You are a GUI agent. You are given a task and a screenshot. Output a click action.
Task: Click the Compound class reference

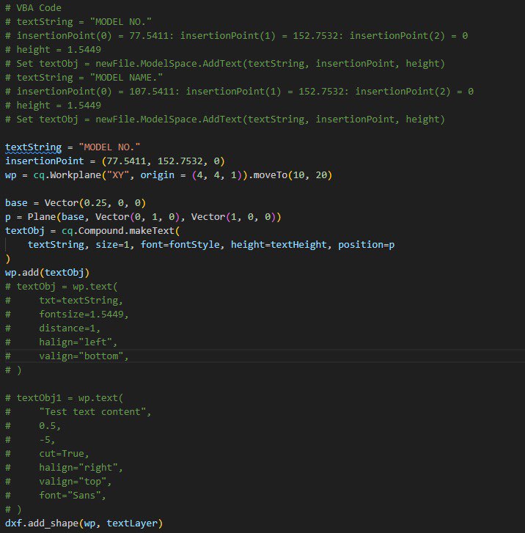(100, 231)
